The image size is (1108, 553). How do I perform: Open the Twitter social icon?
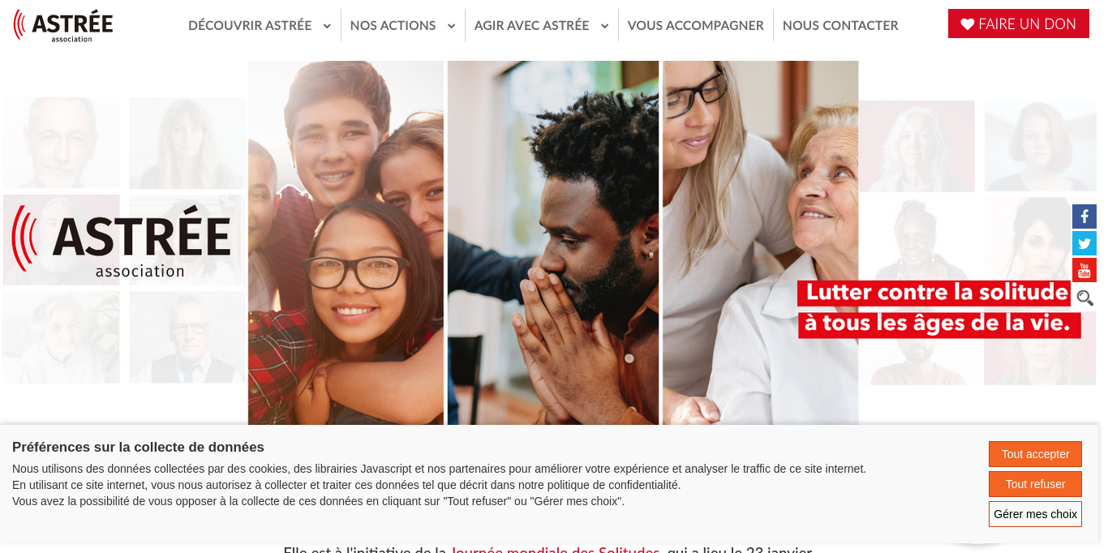pyautogui.click(x=1084, y=243)
